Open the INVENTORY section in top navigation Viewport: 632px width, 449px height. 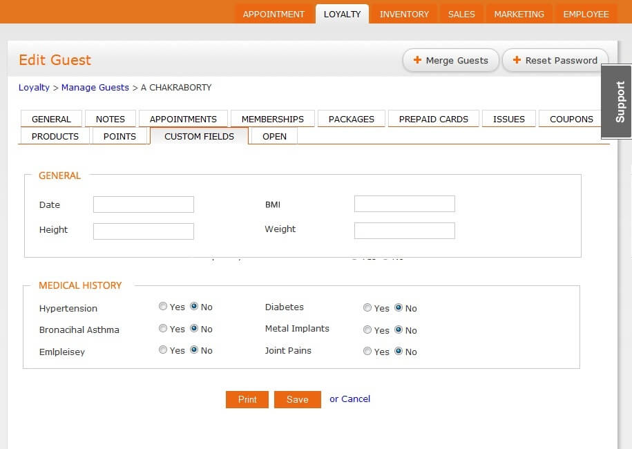404,13
